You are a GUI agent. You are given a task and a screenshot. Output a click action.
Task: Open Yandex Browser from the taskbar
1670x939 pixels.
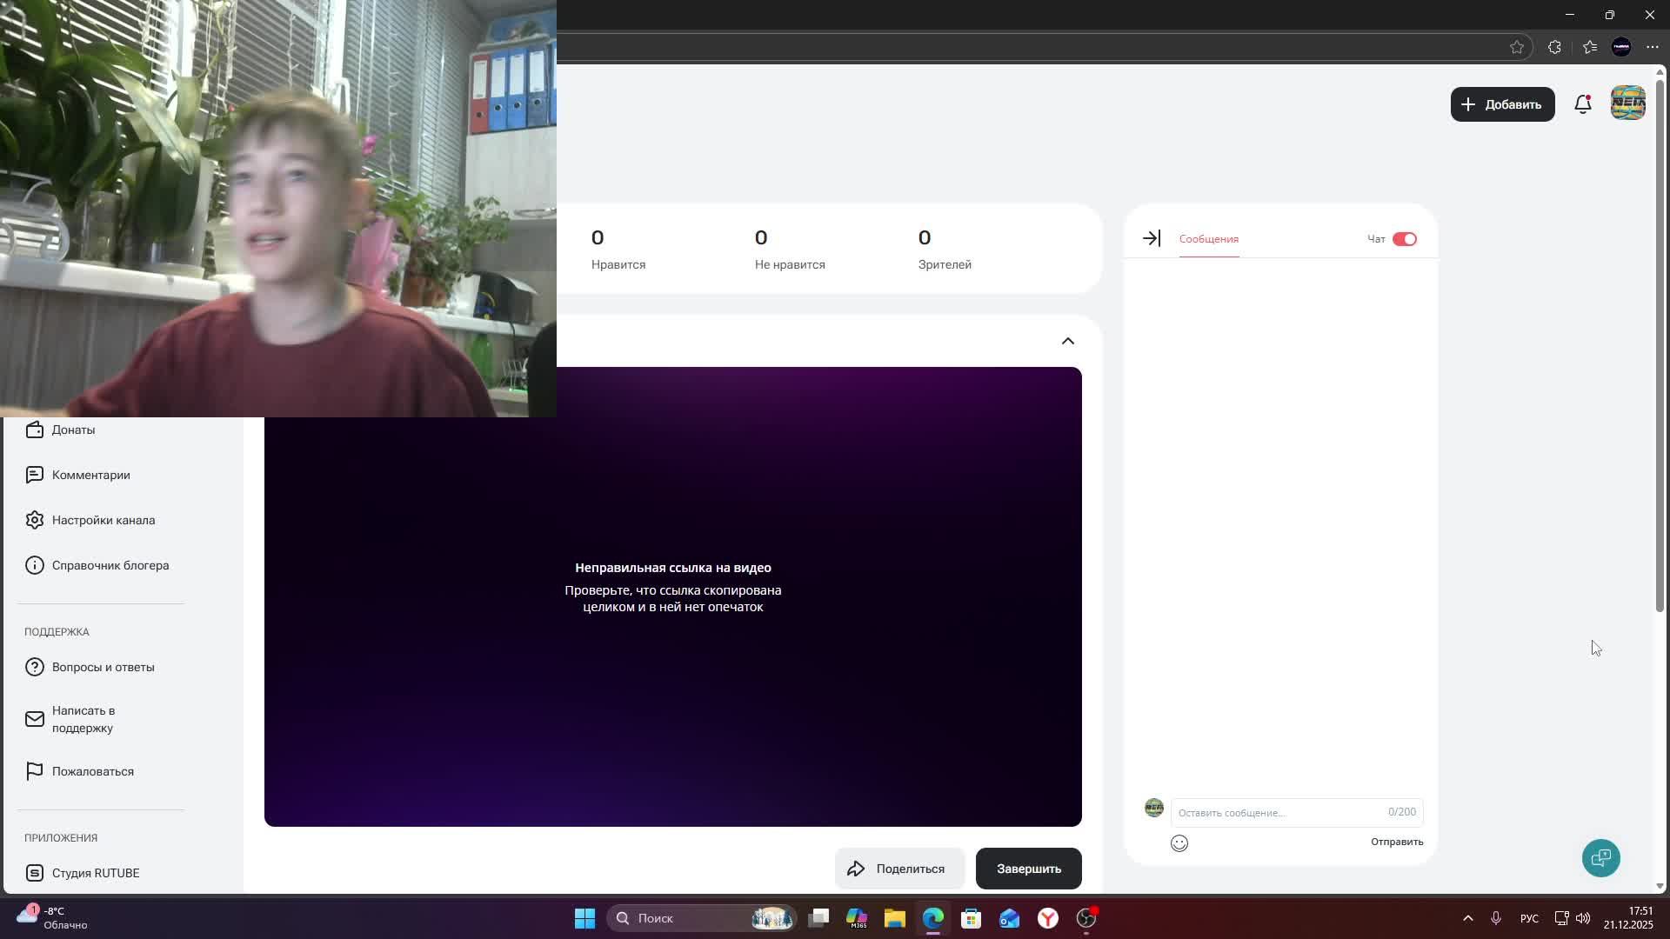(1047, 918)
